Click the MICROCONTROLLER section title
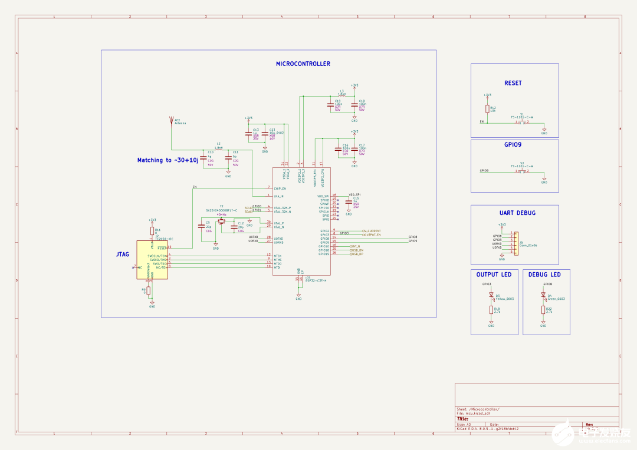 tap(303, 64)
